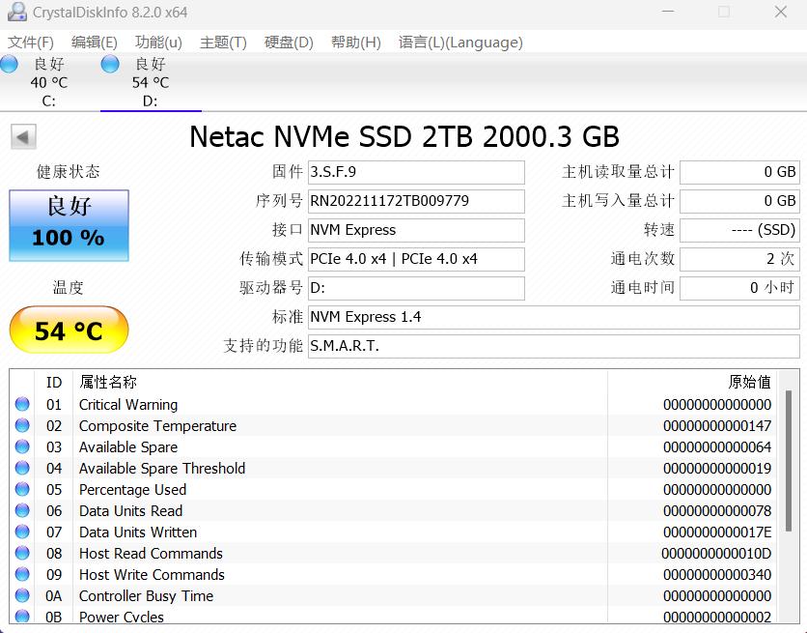Image resolution: width=807 pixels, height=633 pixels.
Task: Click the status icon beside Composite Temperature
Action: [x=21, y=425]
